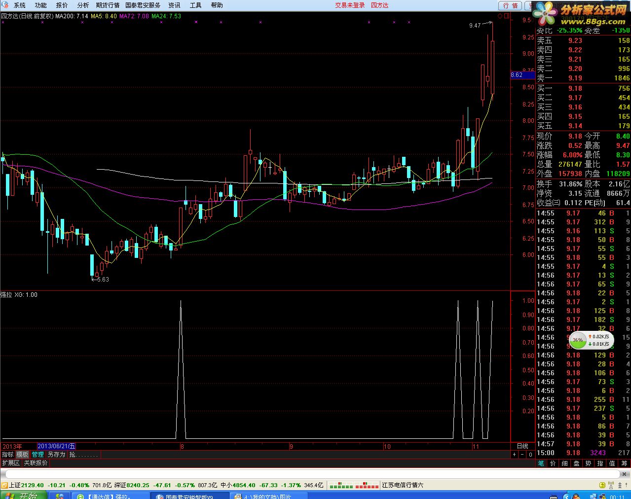The width and height of the screenshot is (631, 499).
Task: Click the 2013/06/21/五 date marker on timeline
Action: [x=56, y=446]
